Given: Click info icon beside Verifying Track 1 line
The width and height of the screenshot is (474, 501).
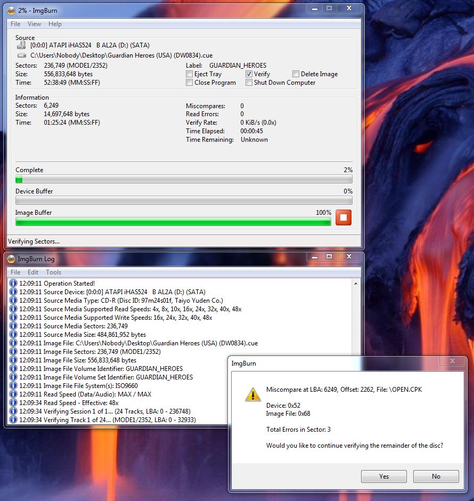Looking at the screenshot, I should pyautogui.click(x=13, y=419).
